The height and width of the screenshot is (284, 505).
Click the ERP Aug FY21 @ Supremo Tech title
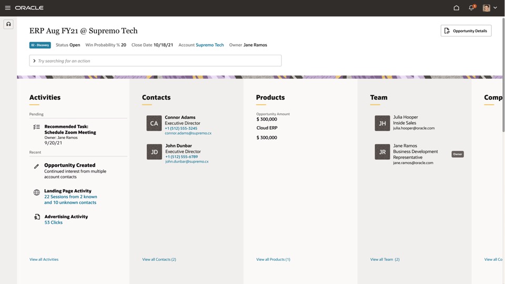(x=84, y=31)
